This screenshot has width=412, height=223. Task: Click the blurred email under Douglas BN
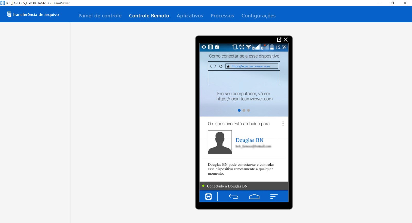pyautogui.click(x=253, y=146)
